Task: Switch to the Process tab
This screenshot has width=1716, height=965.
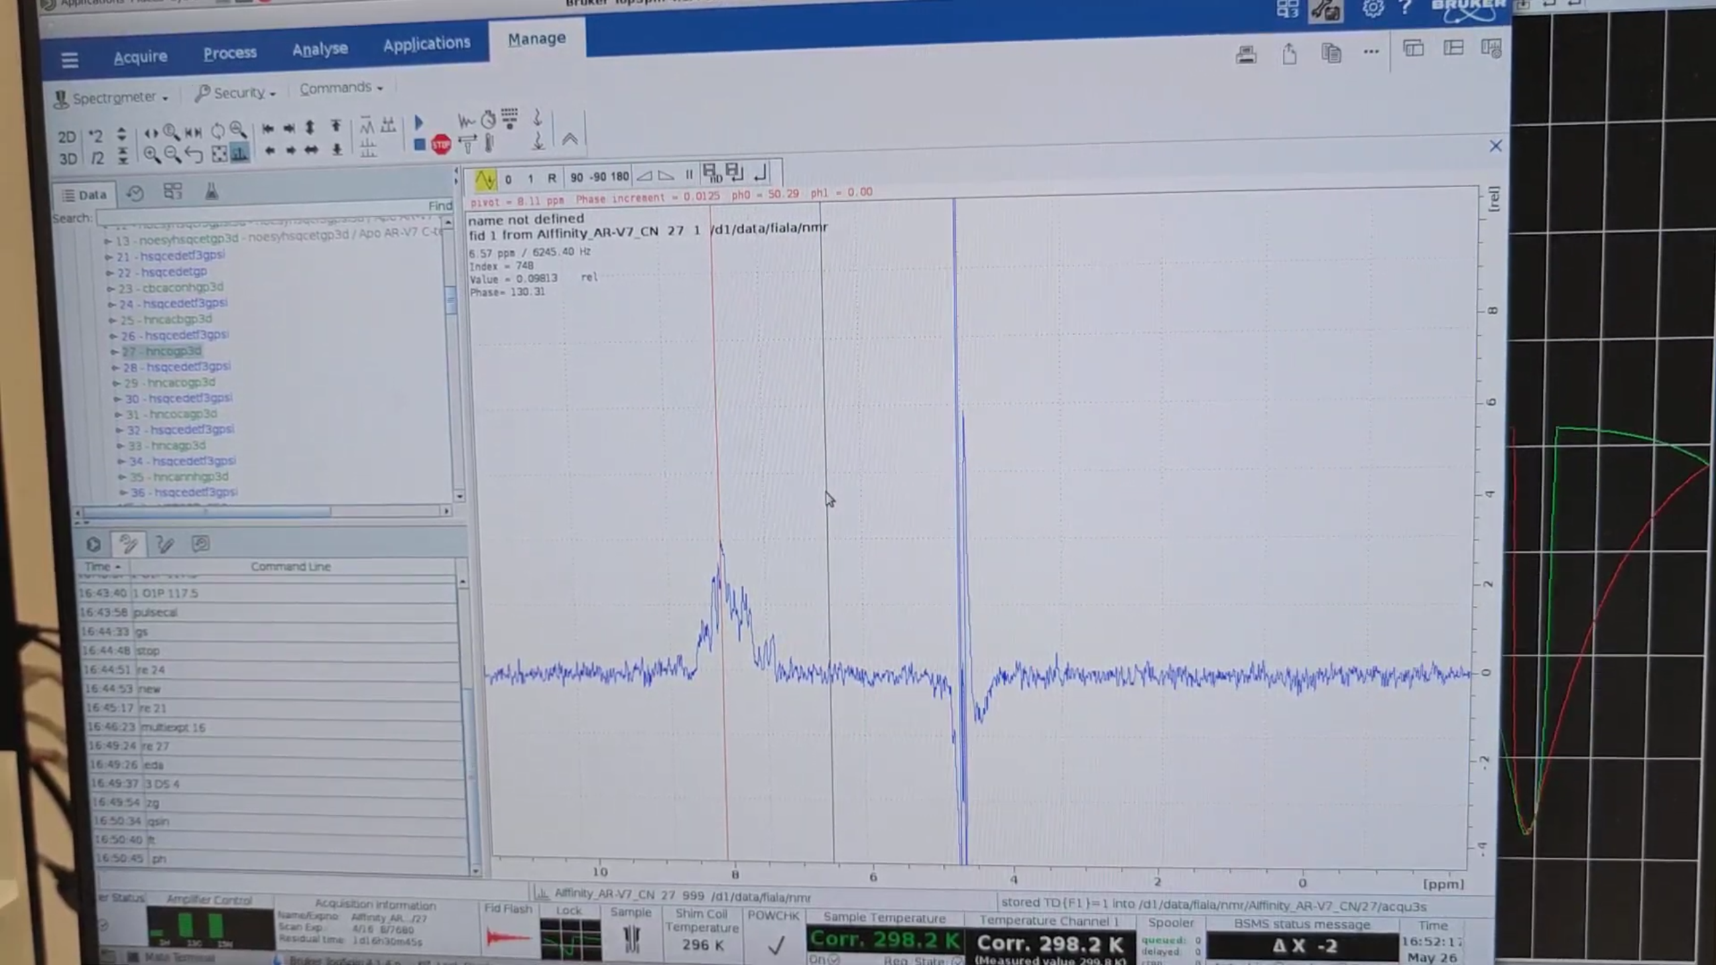Action: (230, 53)
